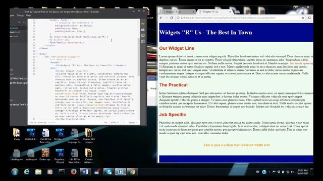The height and width of the screenshot is (181, 323).
Task: Open Windows Media Player from taskbar
Action: point(50,171)
